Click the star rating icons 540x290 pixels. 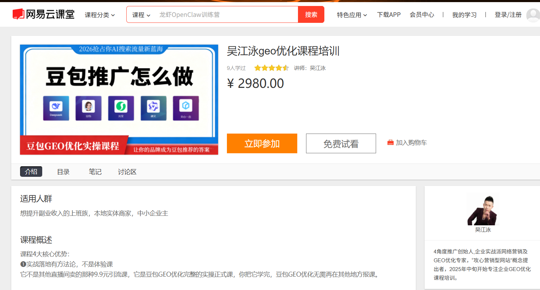click(x=272, y=68)
